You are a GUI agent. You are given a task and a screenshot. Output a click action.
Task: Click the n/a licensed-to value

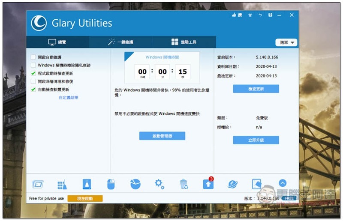tap(259, 127)
